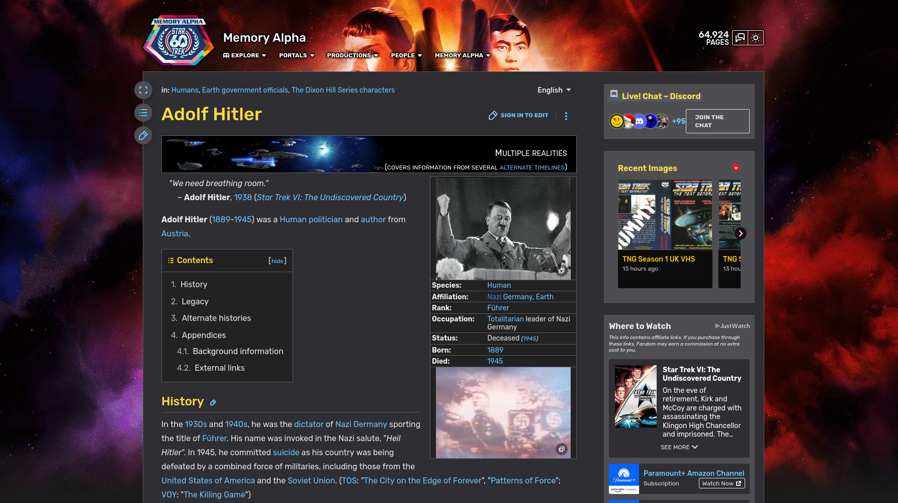
Task: Enlarge the lower infobox image via its expand icon
Action: (x=562, y=449)
